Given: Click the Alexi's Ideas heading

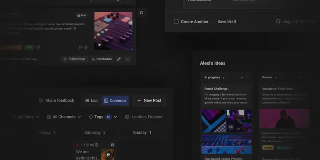Looking at the screenshot, I should [213, 63].
